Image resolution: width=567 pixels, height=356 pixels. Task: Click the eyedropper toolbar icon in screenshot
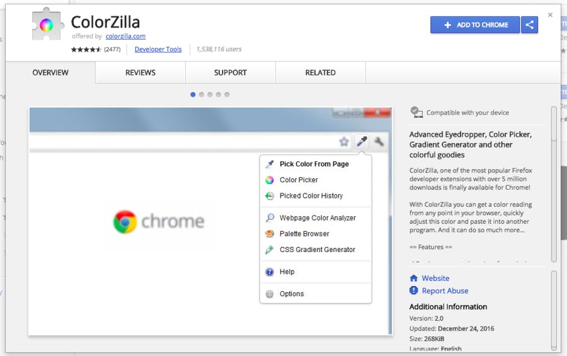pyautogui.click(x=362, y=141)
